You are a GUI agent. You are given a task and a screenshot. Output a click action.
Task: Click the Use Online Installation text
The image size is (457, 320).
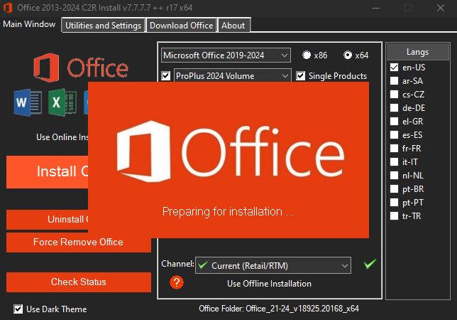(x=62, y=137)
